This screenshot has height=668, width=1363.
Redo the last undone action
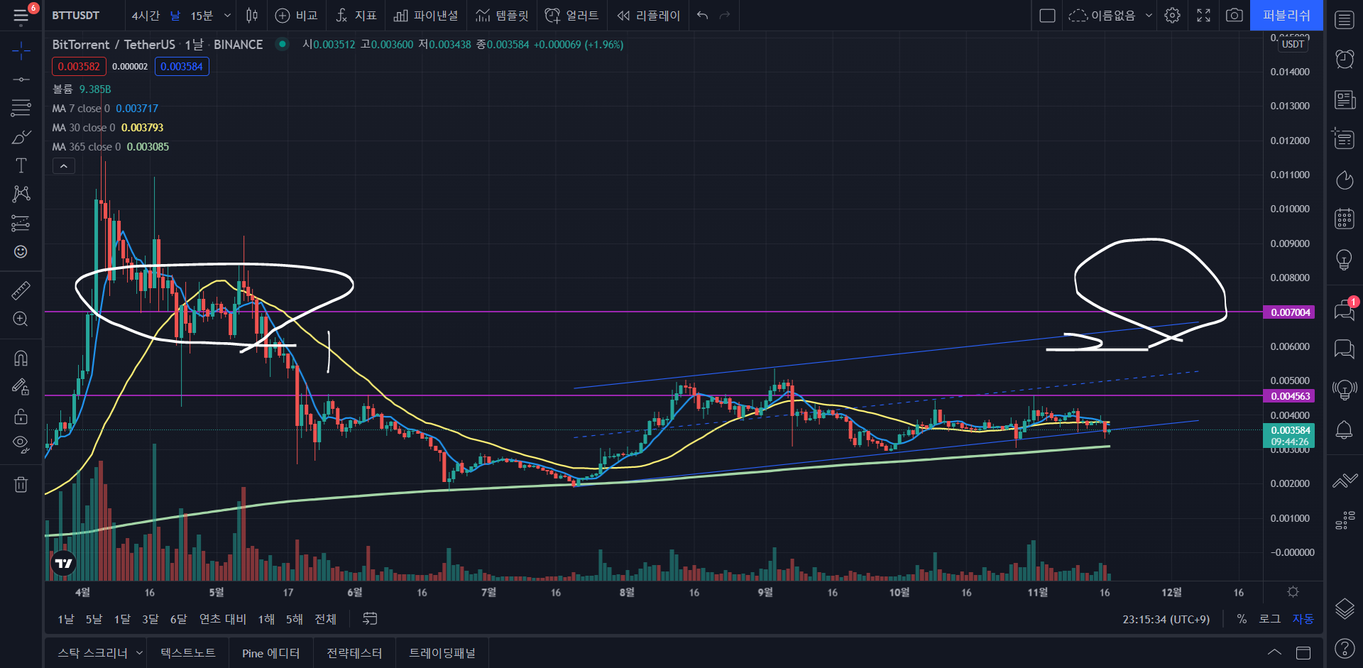(725, 16)
